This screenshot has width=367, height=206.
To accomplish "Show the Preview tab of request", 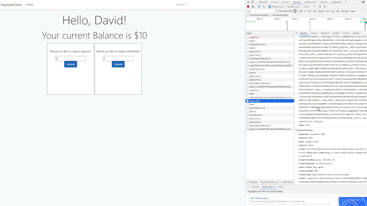I will tap(314, 33).
